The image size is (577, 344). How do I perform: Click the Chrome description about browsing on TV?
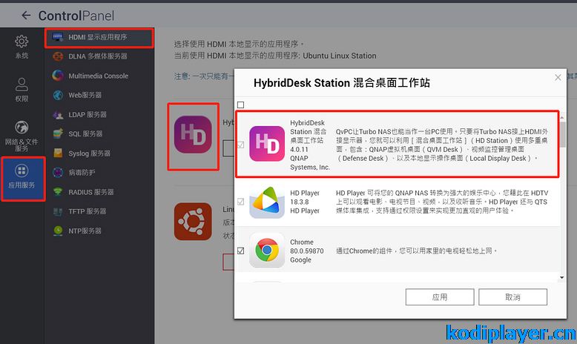pos(417,251)
